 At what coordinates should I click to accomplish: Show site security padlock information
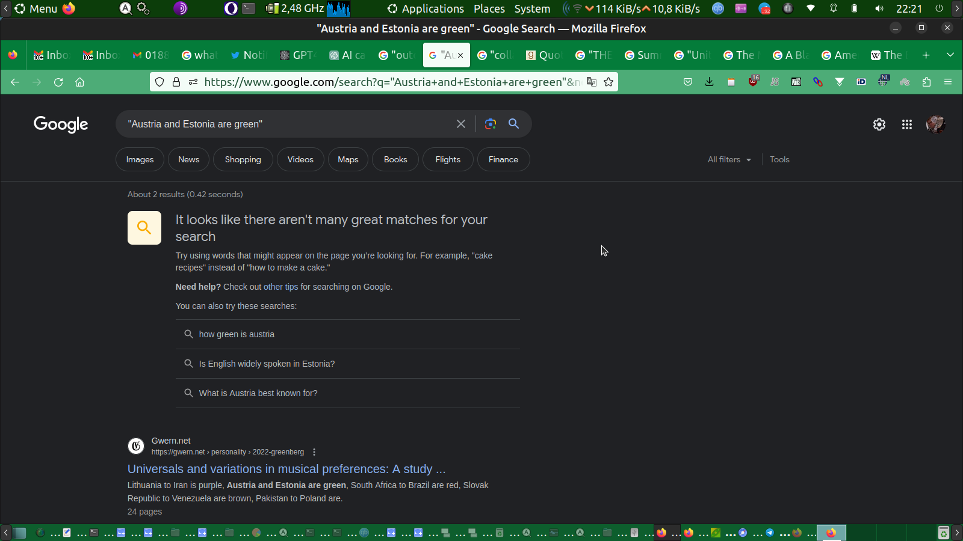(176, 82)
